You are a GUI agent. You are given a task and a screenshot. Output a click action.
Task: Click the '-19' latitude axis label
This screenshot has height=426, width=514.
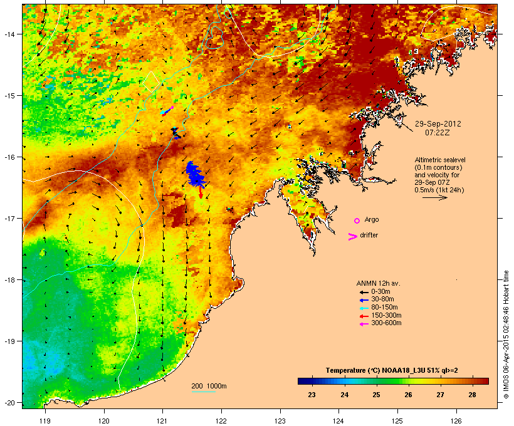9,341
